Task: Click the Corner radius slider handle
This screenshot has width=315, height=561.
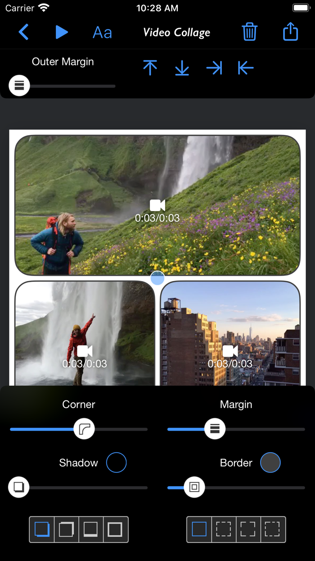Action: tap(84, 429)
